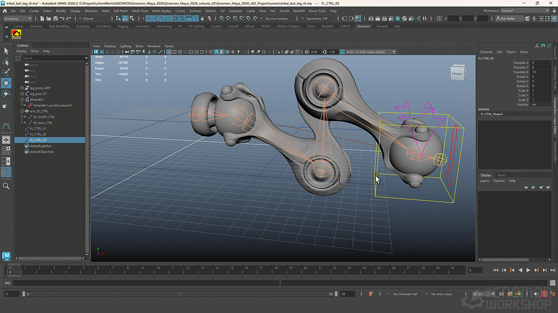
Task: Activate the Lasso select tool
Action: tap(6, 62)
